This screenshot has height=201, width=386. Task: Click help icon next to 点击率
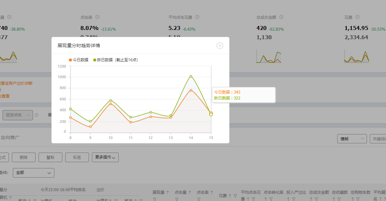click(x=97, y=17)
